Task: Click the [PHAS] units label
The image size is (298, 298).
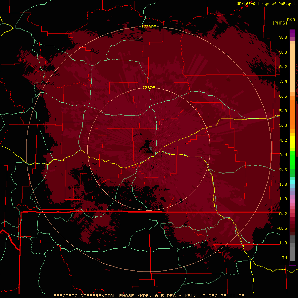Action: click(280, 23)
